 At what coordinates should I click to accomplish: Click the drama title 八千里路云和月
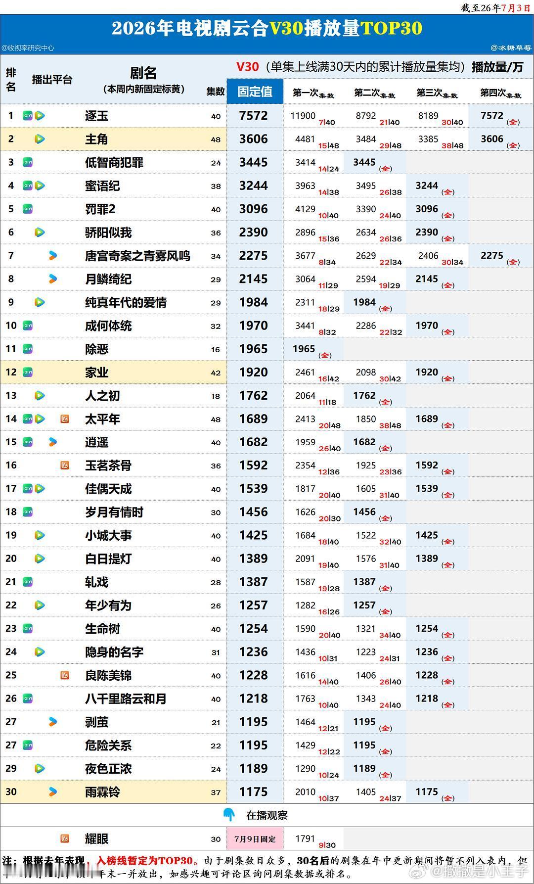pos(126,698)
